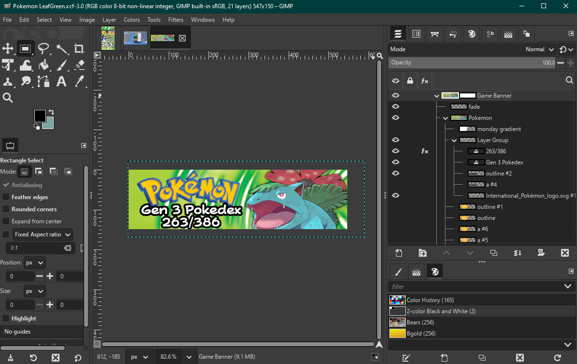Select the Text tool
The height and width of the screenshot is (364, 577).
coord(61,81)
